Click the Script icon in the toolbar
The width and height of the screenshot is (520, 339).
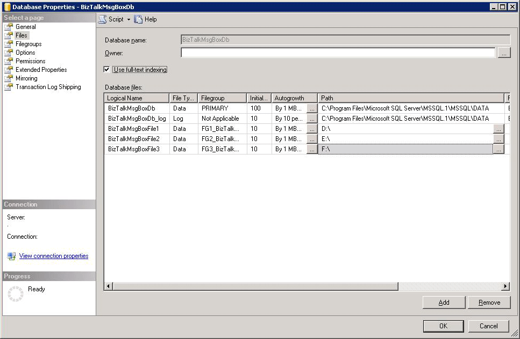[x=102, y=19]
